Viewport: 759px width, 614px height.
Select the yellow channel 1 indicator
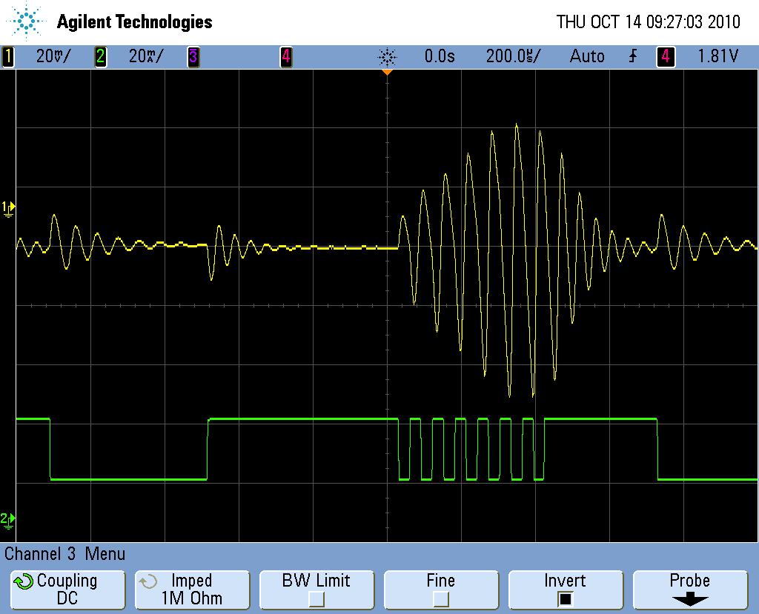8,56
